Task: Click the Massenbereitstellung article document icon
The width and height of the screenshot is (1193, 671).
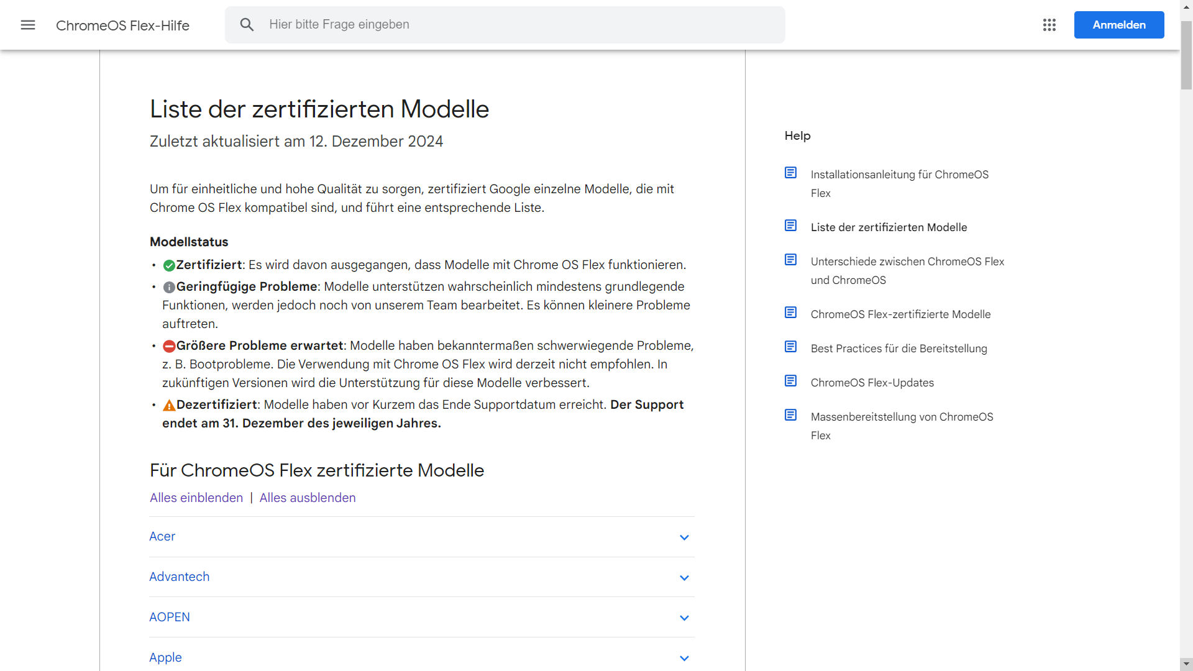Action: 790,415
